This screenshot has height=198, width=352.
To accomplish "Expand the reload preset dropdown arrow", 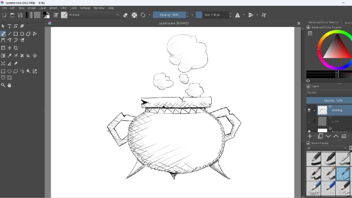I will coord(149,15).
